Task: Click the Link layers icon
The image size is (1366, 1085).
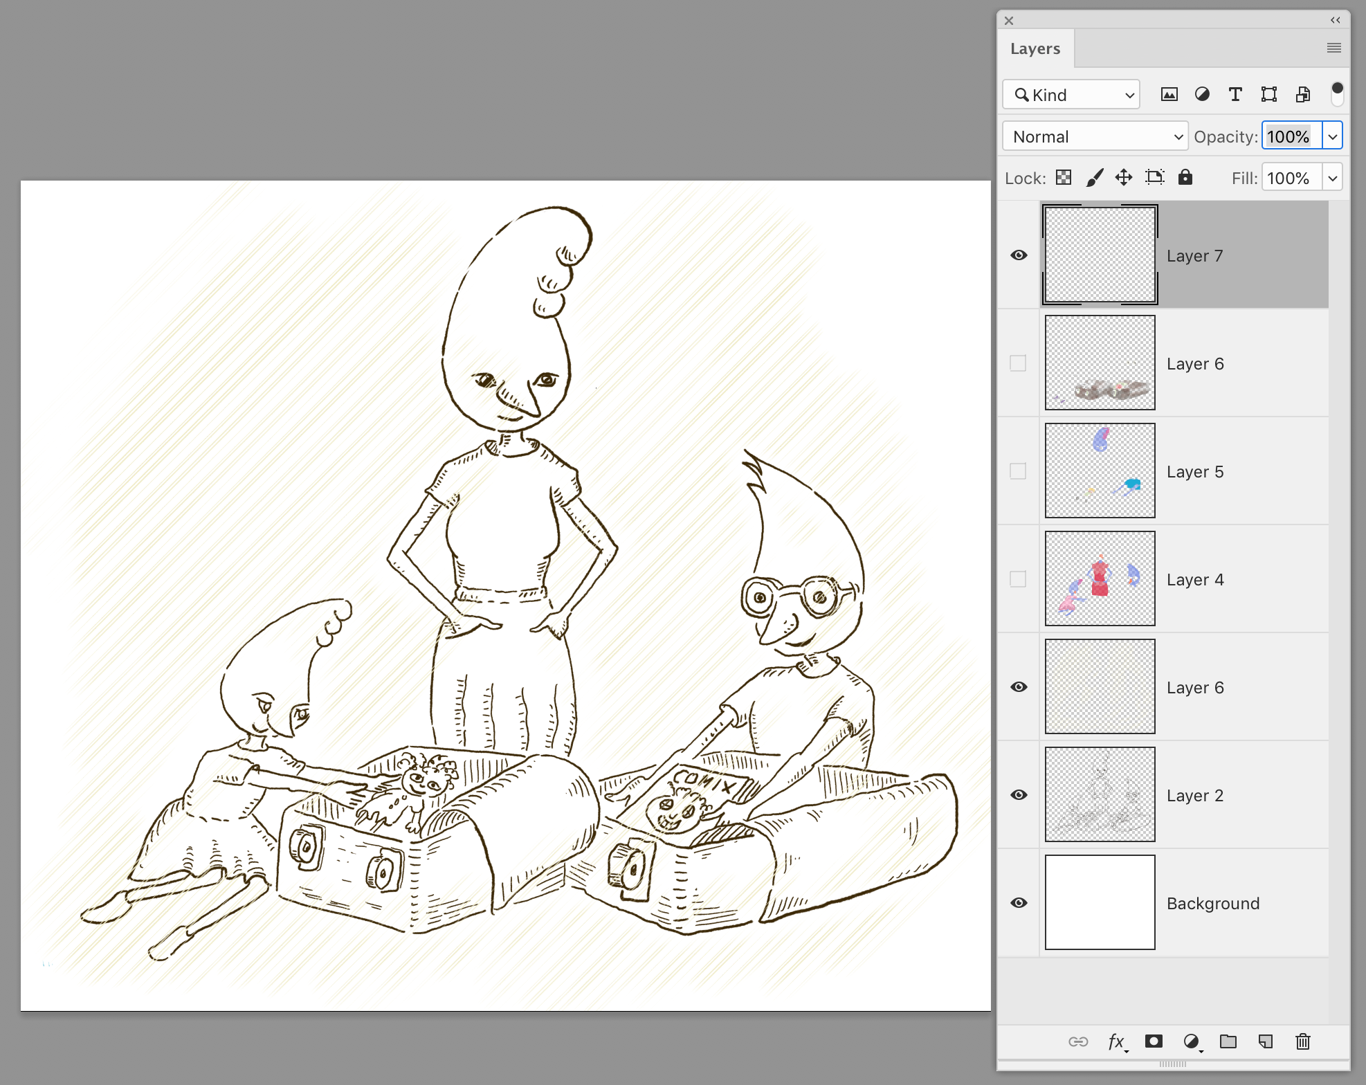Action: click(x=1078, y=1042)
